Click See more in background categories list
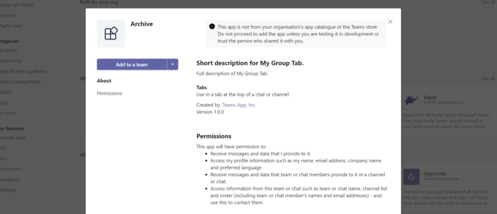Viewport: 497px width, 214px height. (8, 113)
